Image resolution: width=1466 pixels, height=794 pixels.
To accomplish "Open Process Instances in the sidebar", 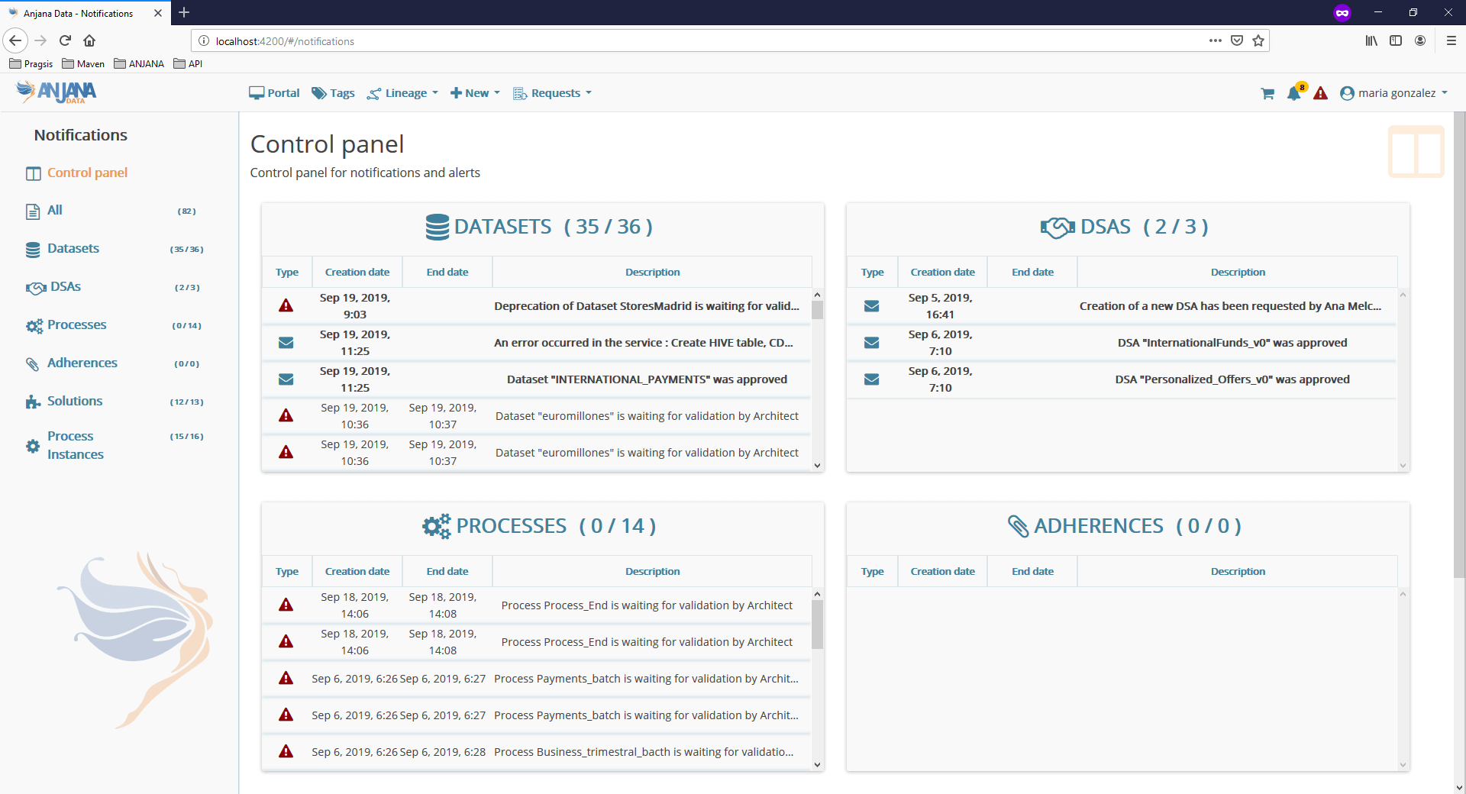I will [x=75, y=445].
